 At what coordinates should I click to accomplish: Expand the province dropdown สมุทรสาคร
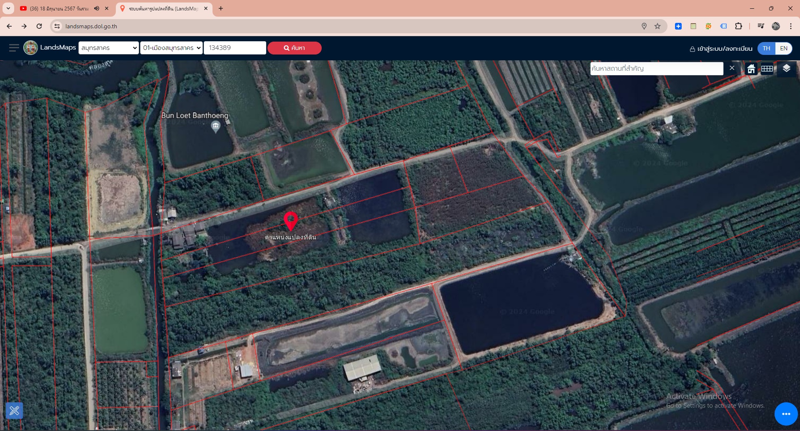(108, 48)
